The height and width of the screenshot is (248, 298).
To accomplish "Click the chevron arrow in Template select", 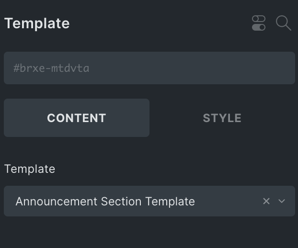I will tap(281, 201).
